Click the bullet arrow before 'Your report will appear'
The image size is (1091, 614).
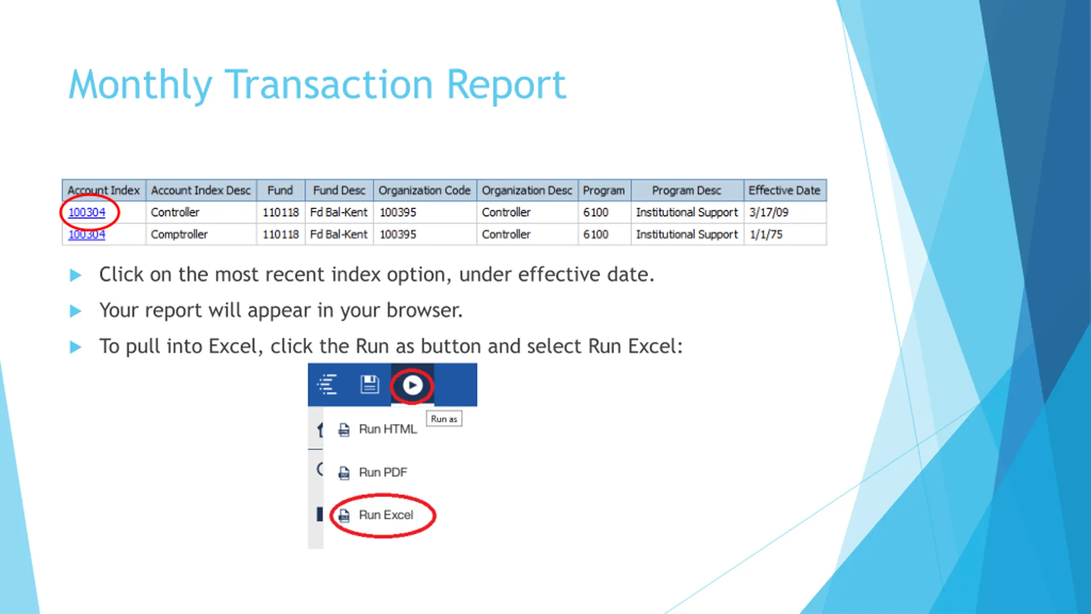tap(75, 311)
